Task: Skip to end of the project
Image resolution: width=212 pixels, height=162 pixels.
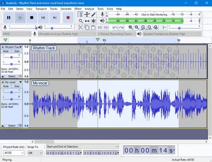Action: [55, 18]
